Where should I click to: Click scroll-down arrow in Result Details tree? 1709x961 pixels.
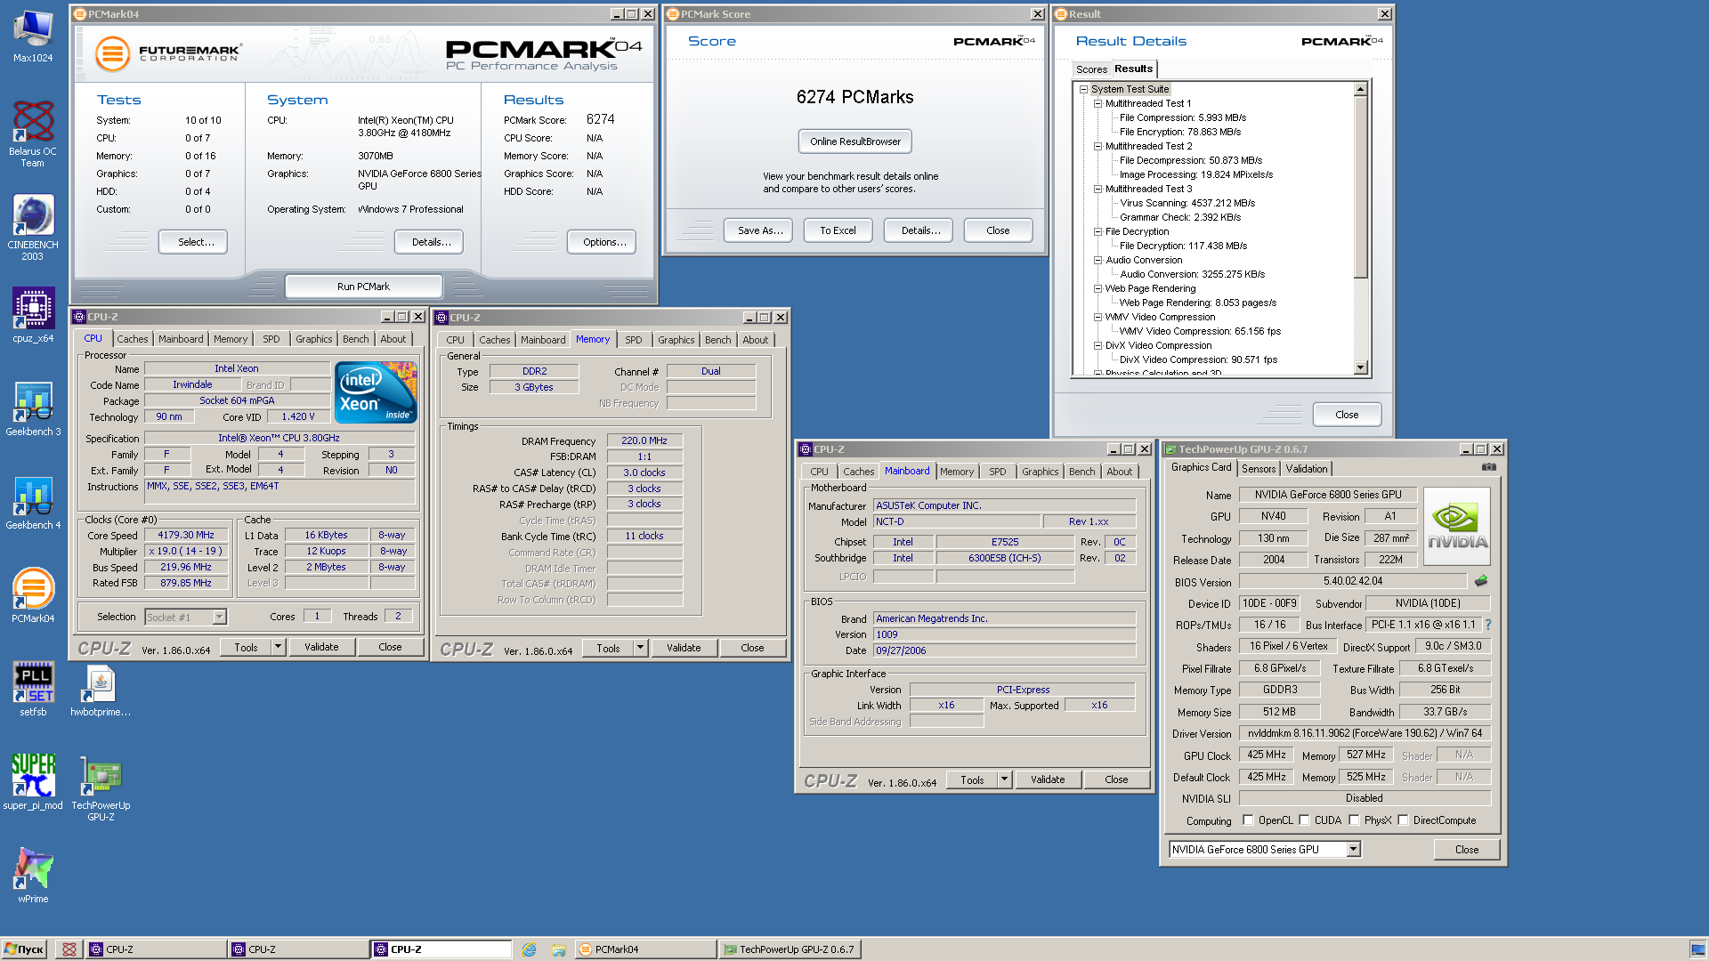click(1360, 367)
